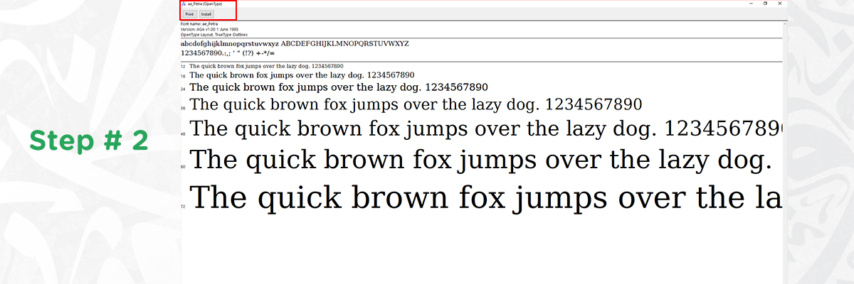Screen dimensions: 854x284
Task: Click the 72-point quick brown fox sample
Action: coord(484,197)
